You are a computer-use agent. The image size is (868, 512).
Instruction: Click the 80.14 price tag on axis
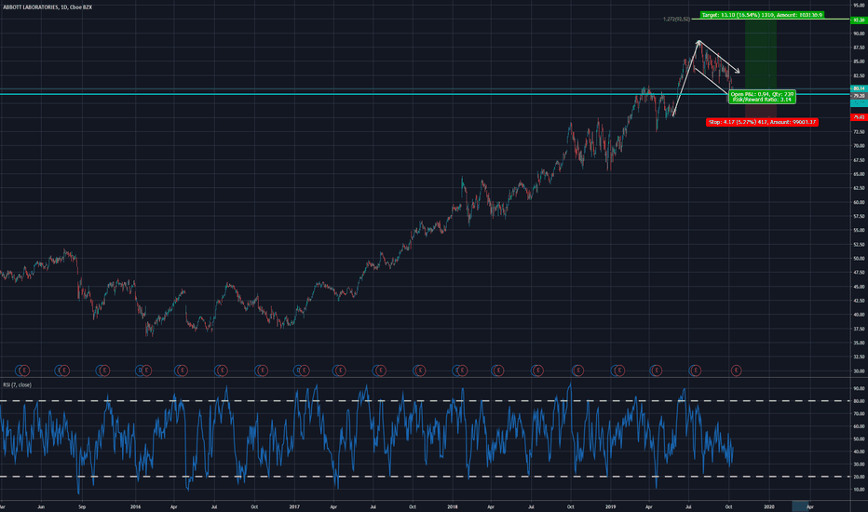click(859, 88)
